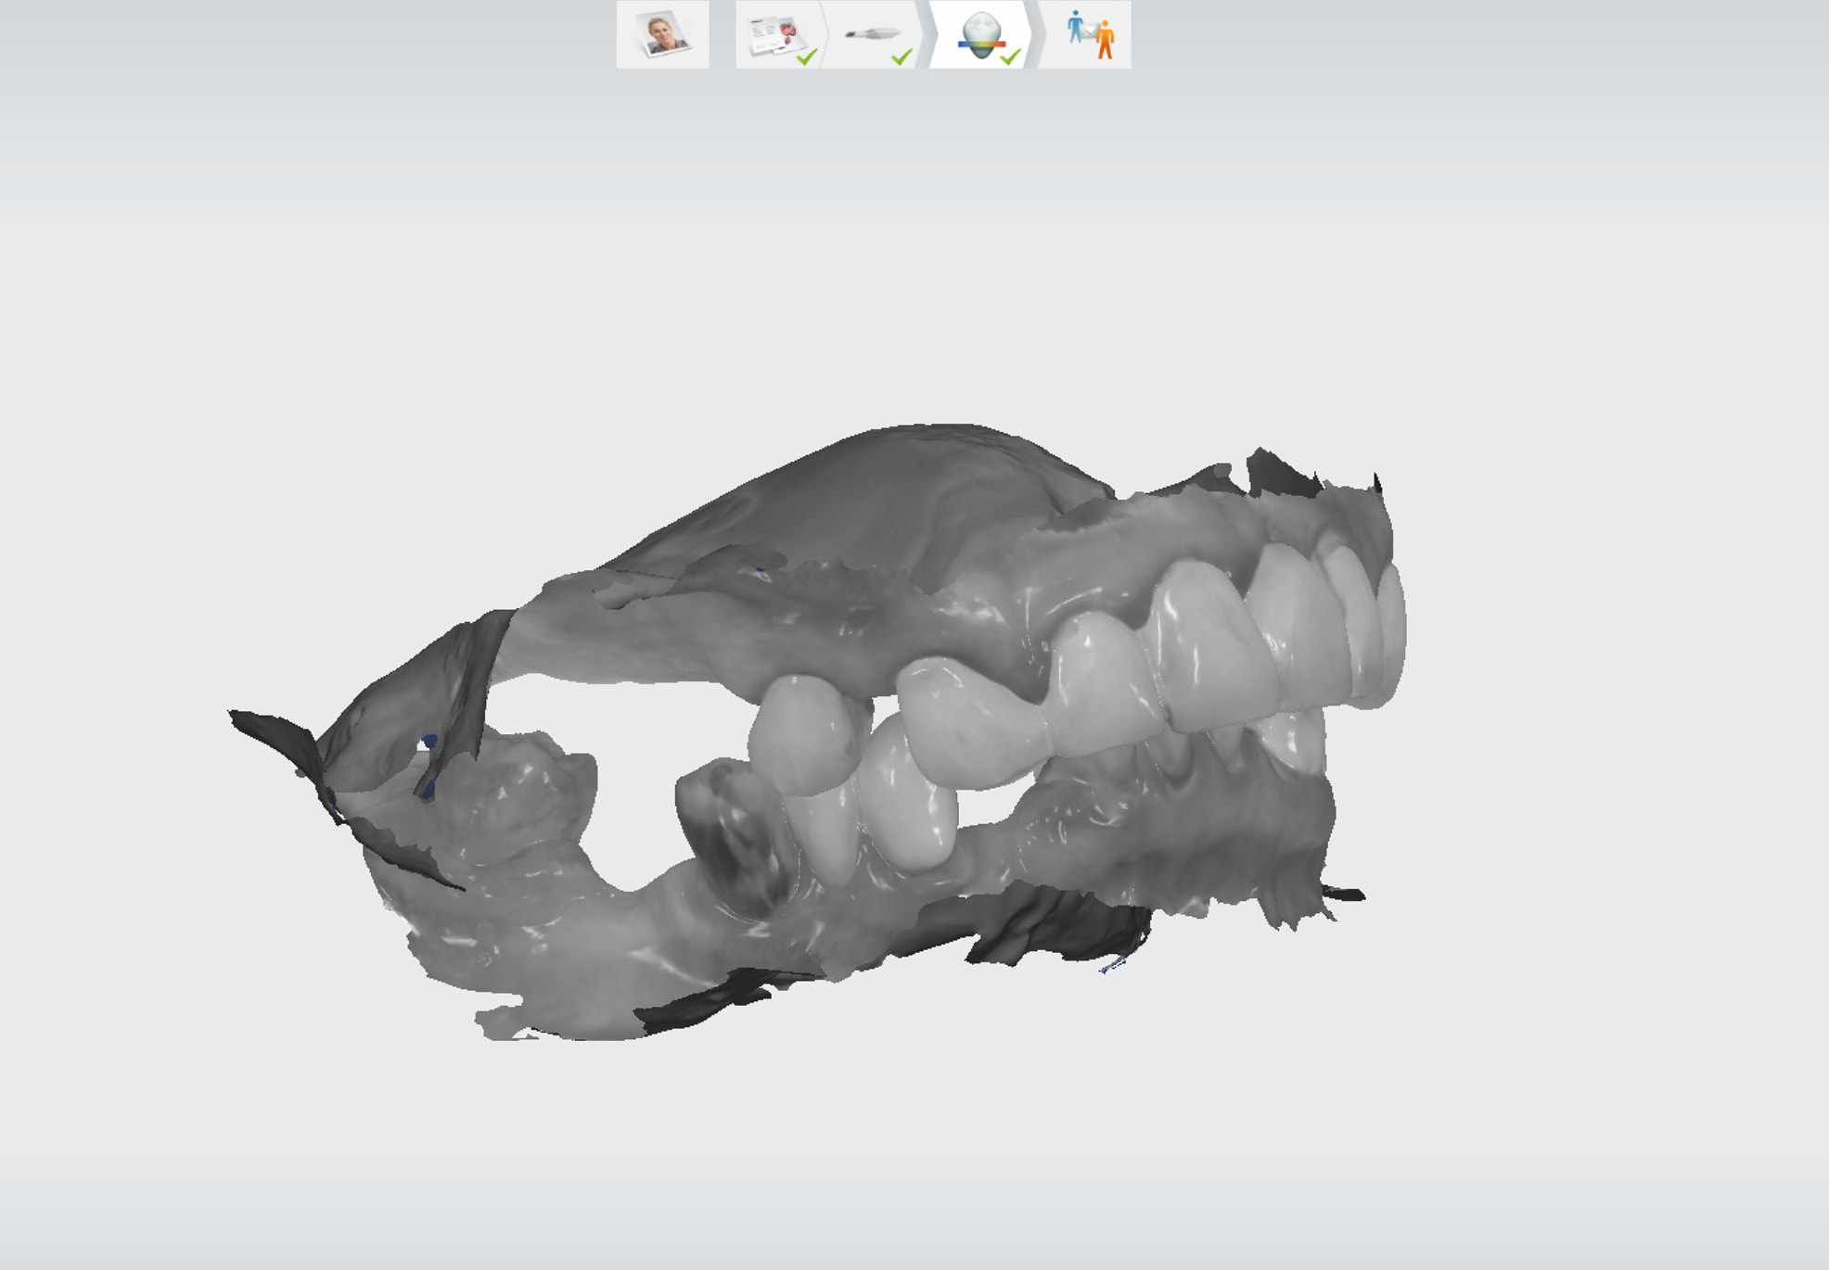Click green checkmark on scanner step

click(x=902, y=57)
